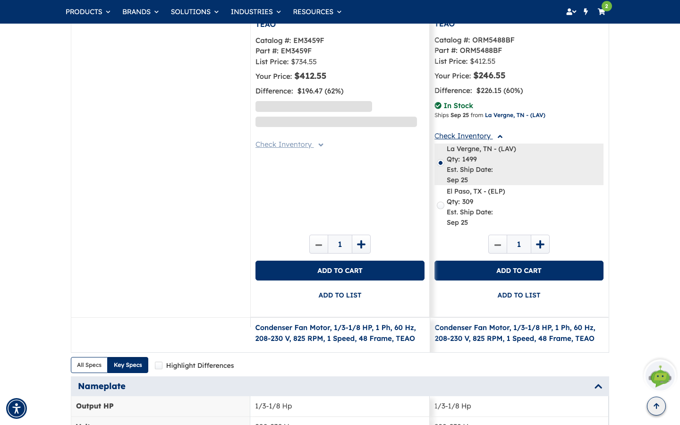Enable Highlight Differences checkbox
The image size is (680, 425).
[159, 365]
